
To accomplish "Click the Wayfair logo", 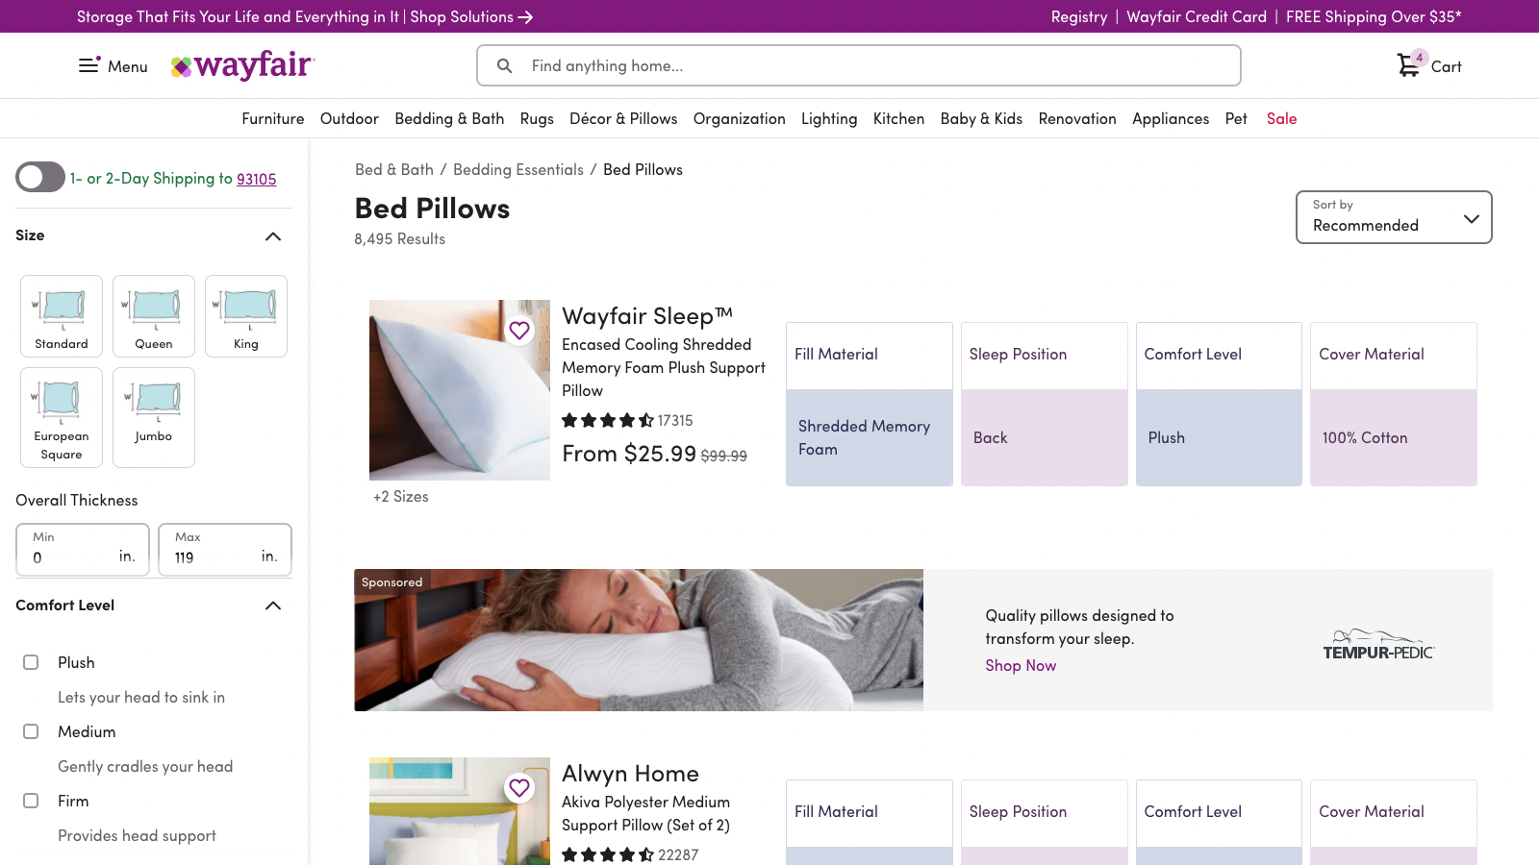I will [242, 65].
